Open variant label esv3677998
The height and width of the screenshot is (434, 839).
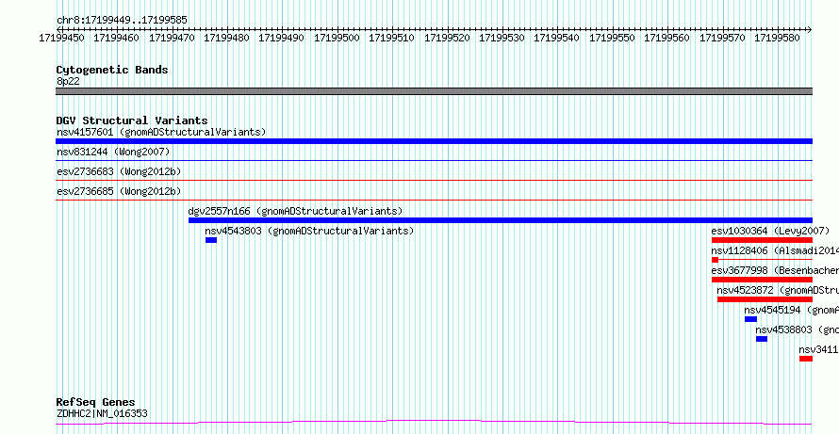(x=775, y=270)
